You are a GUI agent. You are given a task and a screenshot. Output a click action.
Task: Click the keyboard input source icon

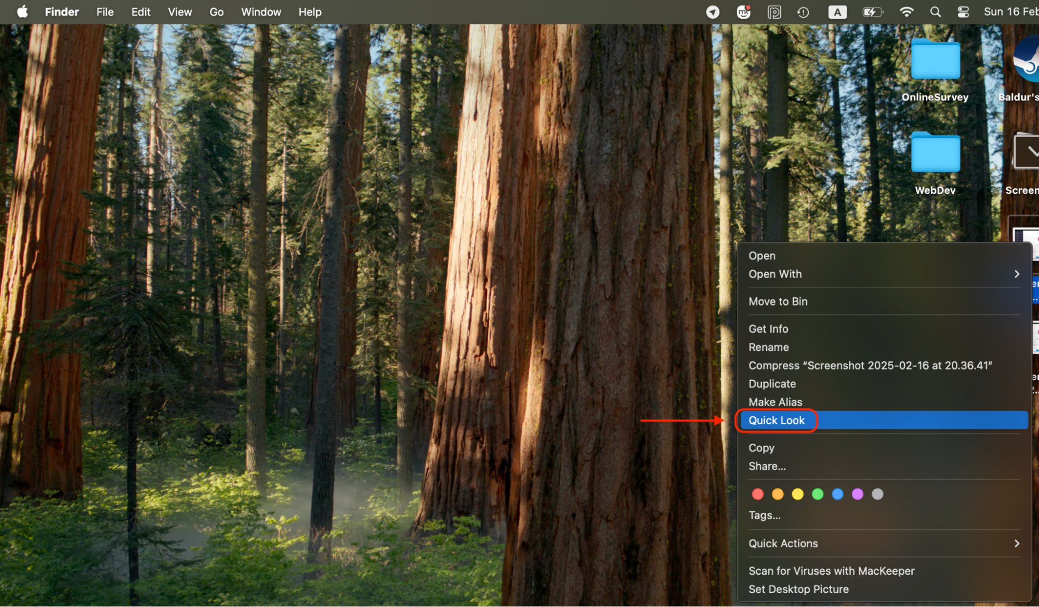[x=837, y=11]
